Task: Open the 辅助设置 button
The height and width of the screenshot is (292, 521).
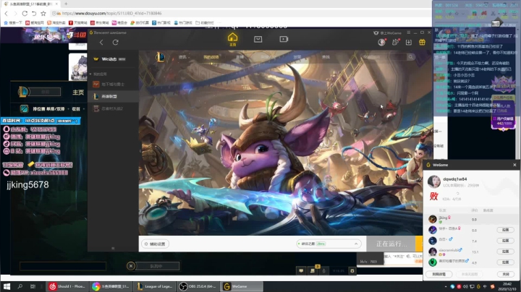Action: pyautogui.click(x=155, y=244)
